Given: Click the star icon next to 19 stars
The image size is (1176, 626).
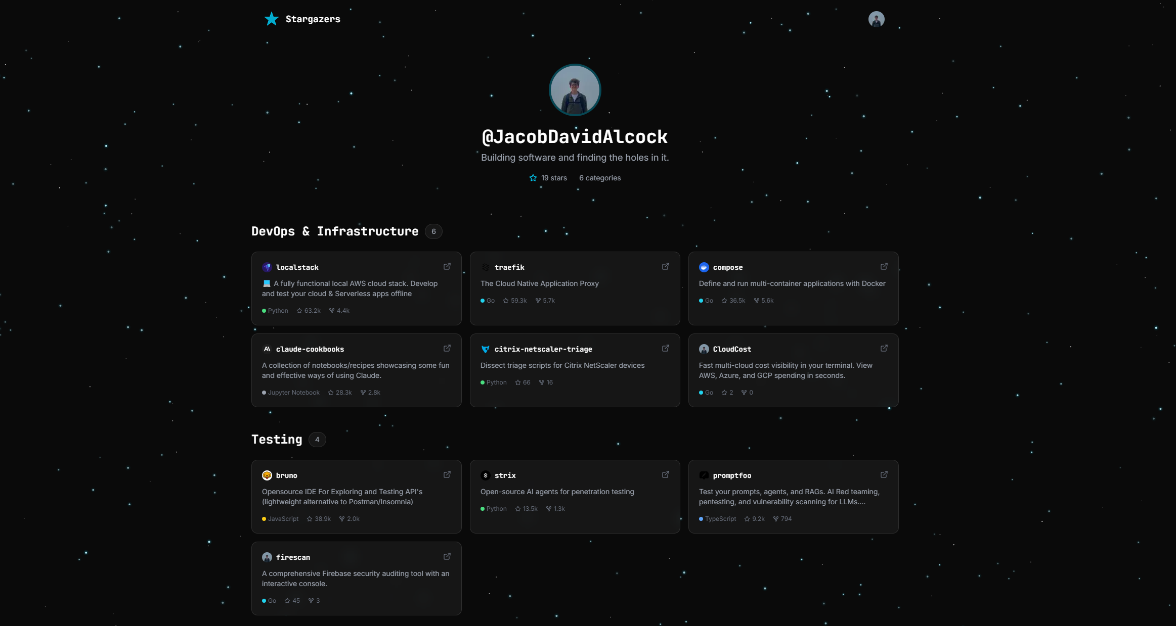Looking at the screenshot, I should point(533,177).
